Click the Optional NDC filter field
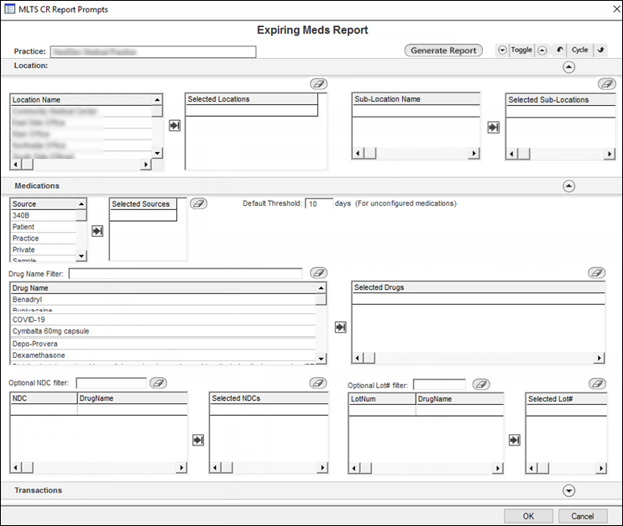The height and width of the screenshot is (526, 623). pyautogui.click(x=111, y=383)
